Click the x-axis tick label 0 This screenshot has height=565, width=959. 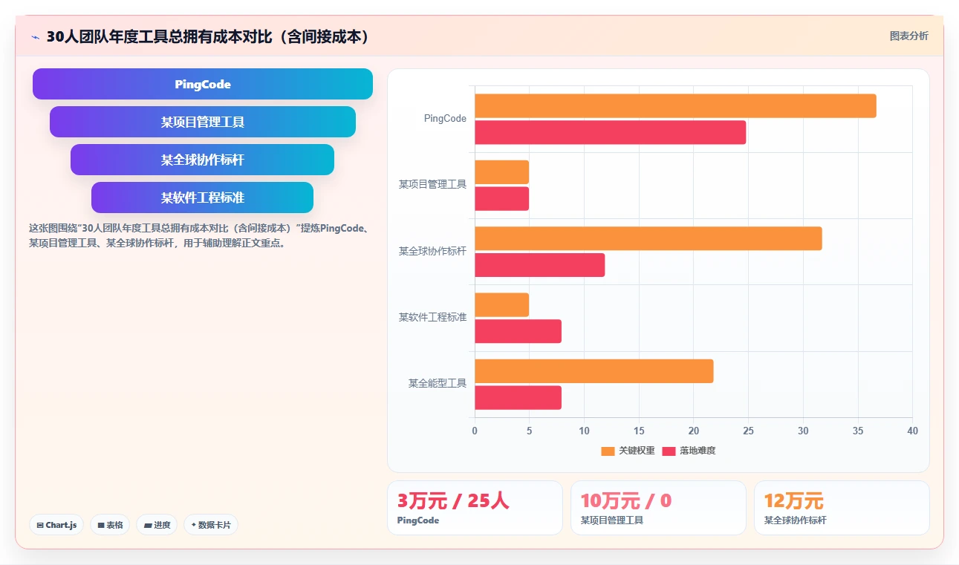(475, 431)
